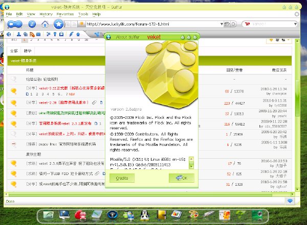Open the presentation chart icon in dock
Screen dimensions: 307x225
pos(177,215)
